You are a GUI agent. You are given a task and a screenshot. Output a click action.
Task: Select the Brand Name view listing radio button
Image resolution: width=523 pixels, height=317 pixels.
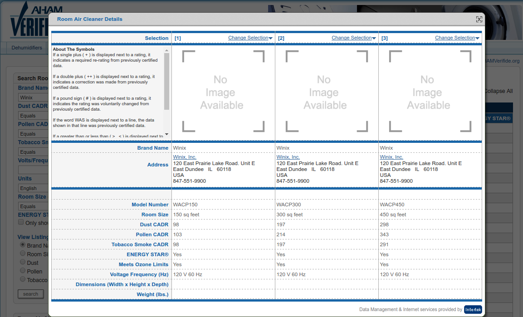pyautogui.click(x=23, y=245)
